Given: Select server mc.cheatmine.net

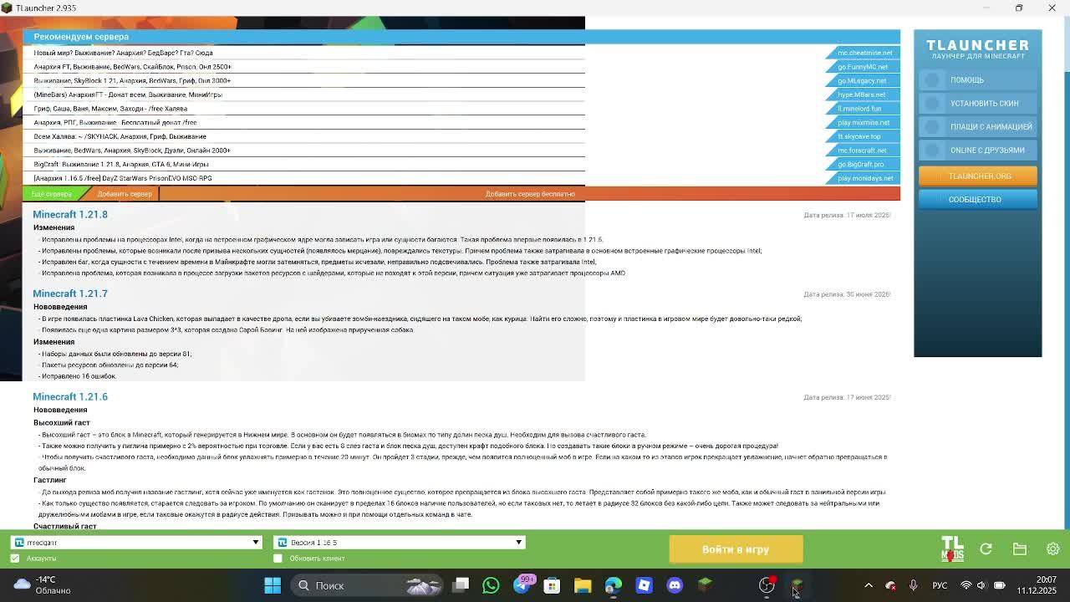Looking at the screenshot, I should pos(865,53).
